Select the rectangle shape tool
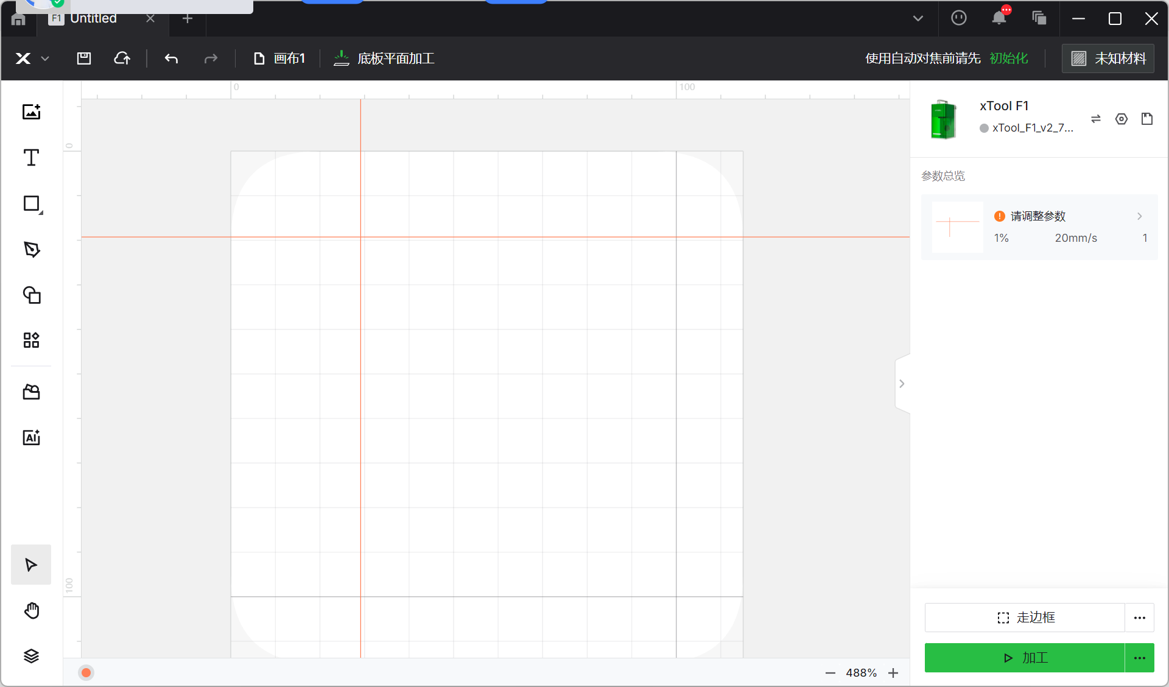Viewport: 1169px width, 687px height. tap(31, 203)
